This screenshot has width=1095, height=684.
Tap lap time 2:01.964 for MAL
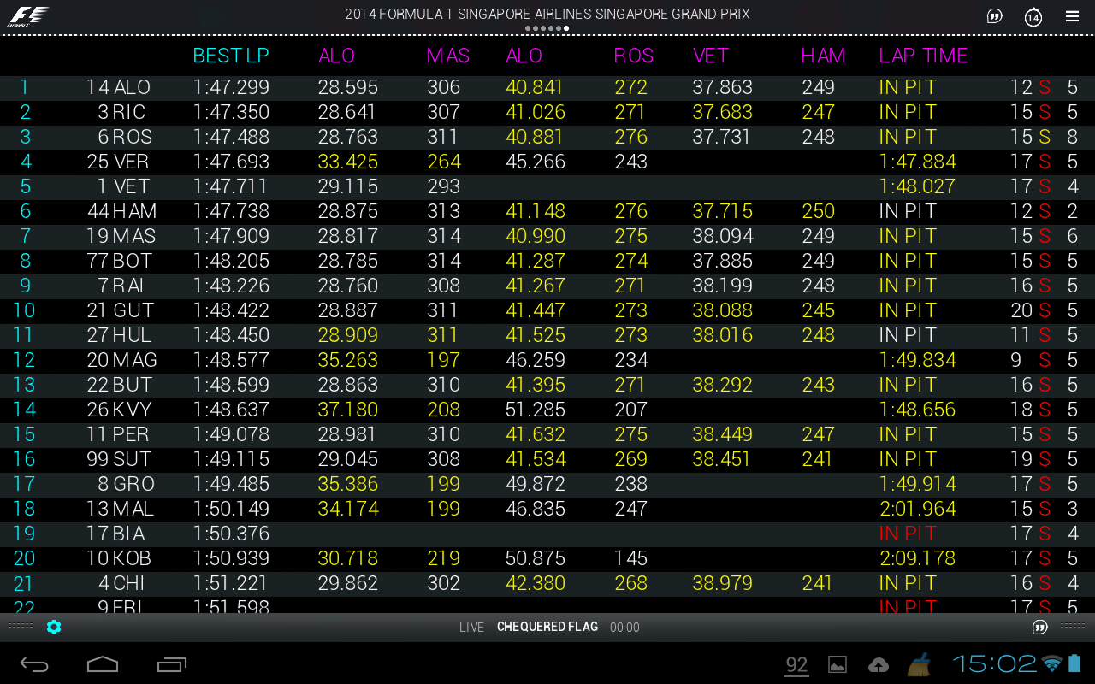pos(918,509)
